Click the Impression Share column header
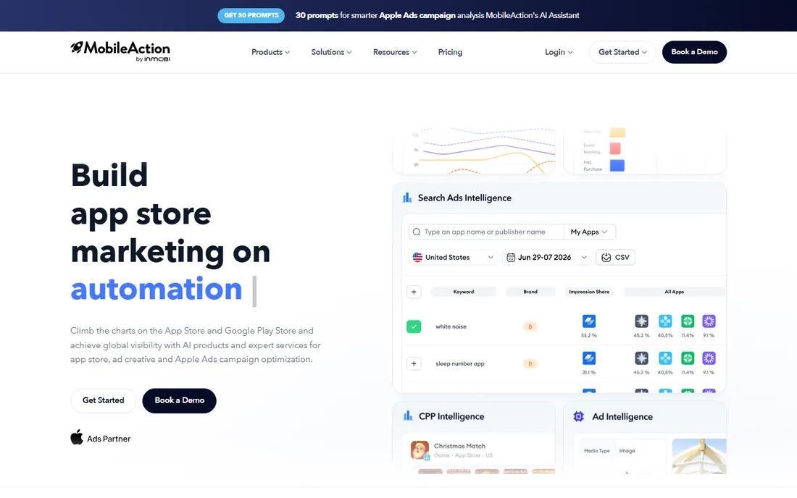This screenshot has height=498, width=797. [589, 292]
